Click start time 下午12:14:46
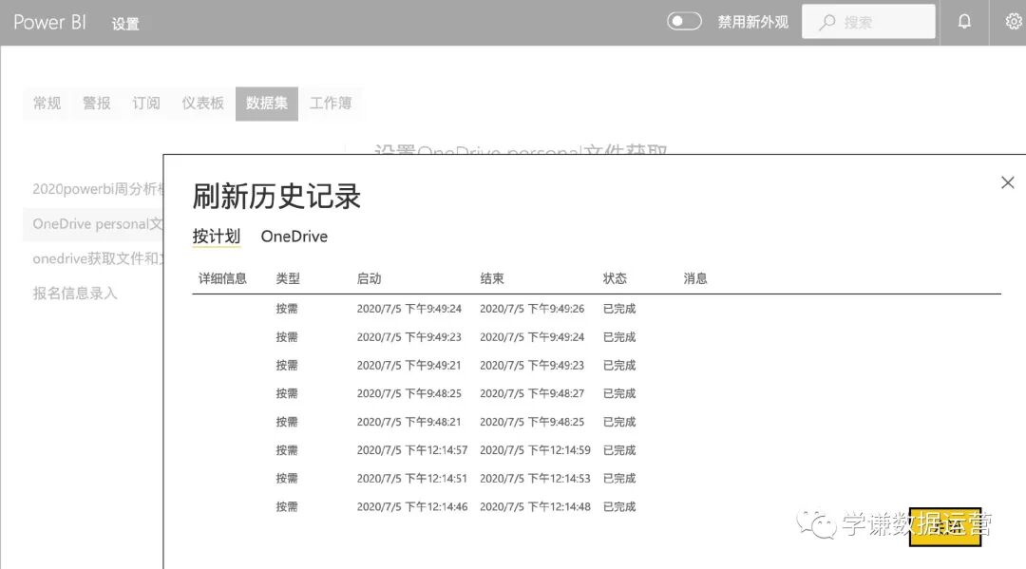The image size is (1026, 569). [x=412, y=506]
